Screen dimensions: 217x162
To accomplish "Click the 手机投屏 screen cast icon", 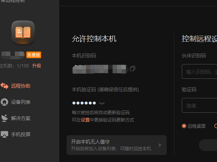I will pos(4,134).
